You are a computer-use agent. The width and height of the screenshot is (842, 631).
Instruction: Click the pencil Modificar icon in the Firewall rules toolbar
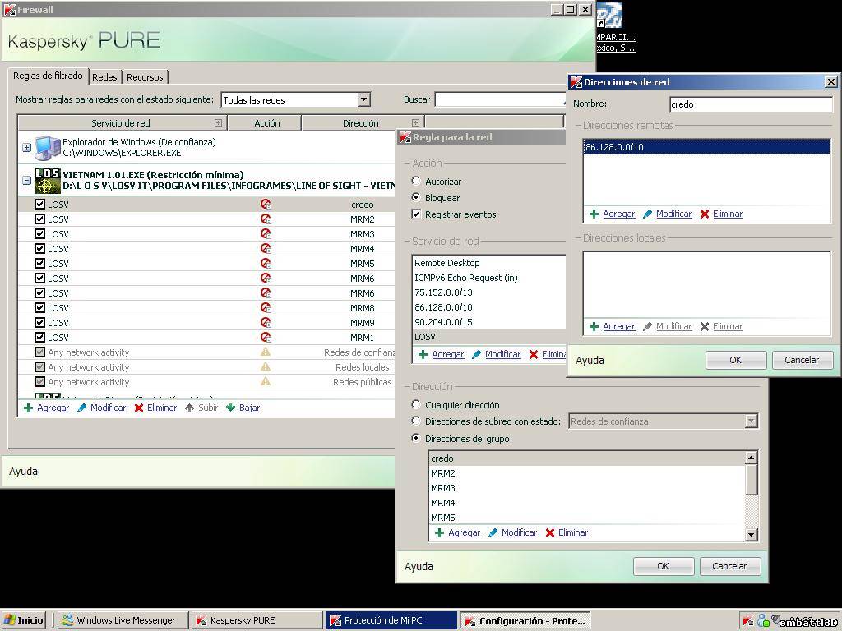coord(81,408)
